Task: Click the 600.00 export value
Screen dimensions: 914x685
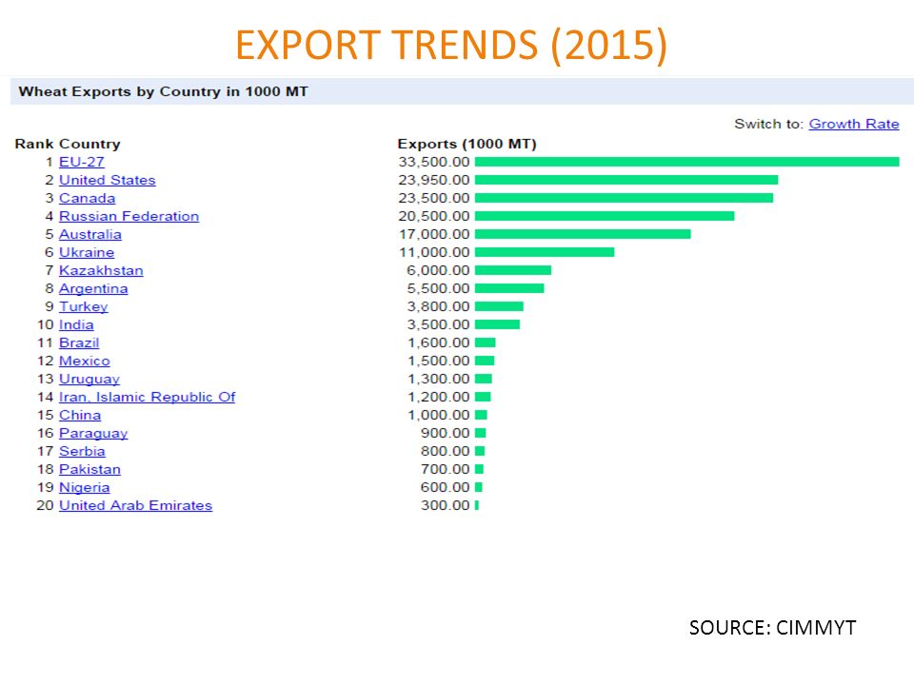Action: tap(445, 487)
